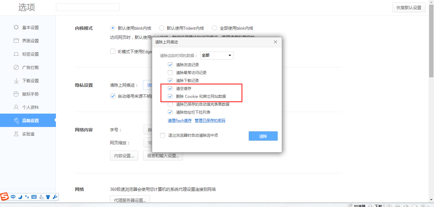Open 实验室 flask icon entry
The image size is (434, 207).
[16, 134]
